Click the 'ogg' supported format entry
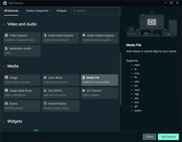182x142 pixels. [x=136, y=94]
